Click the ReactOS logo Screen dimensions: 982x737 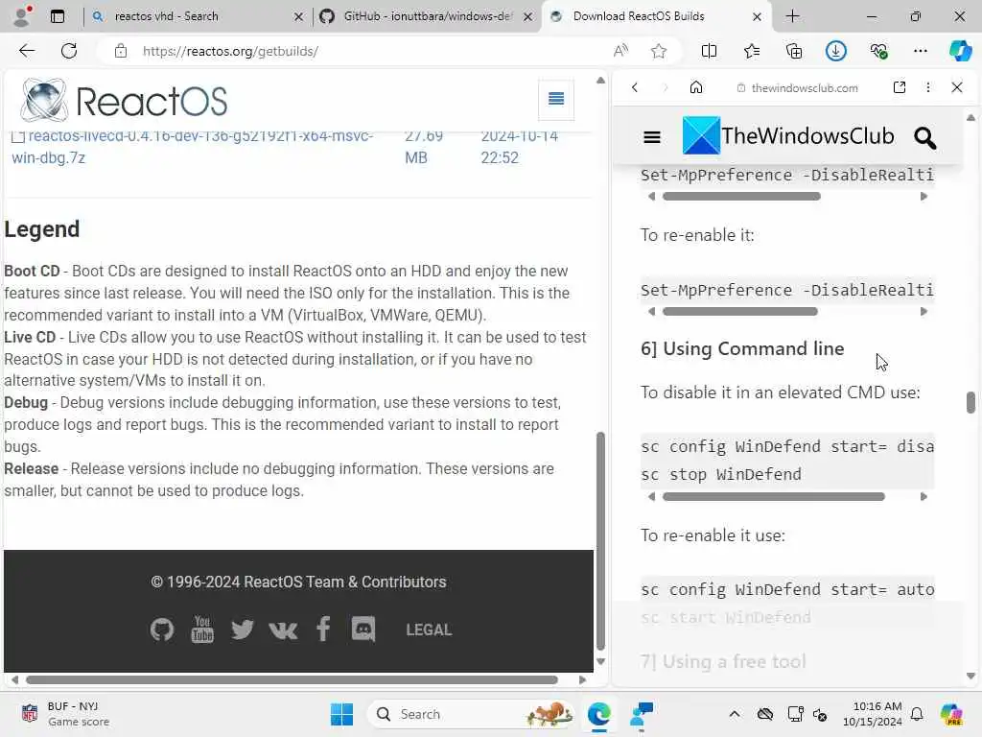[124, 100]
